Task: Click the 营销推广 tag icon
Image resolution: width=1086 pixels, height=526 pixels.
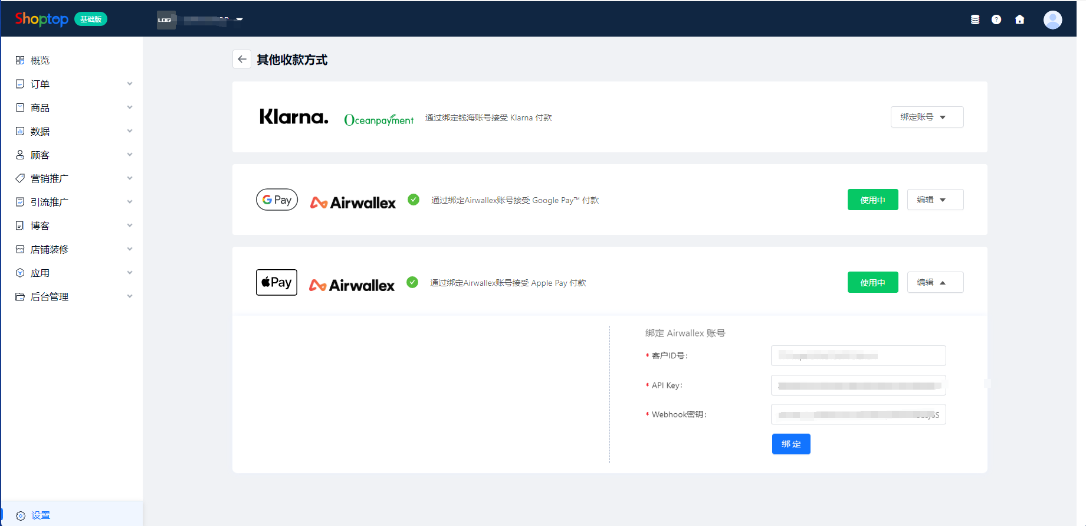Action: (20, 178)
